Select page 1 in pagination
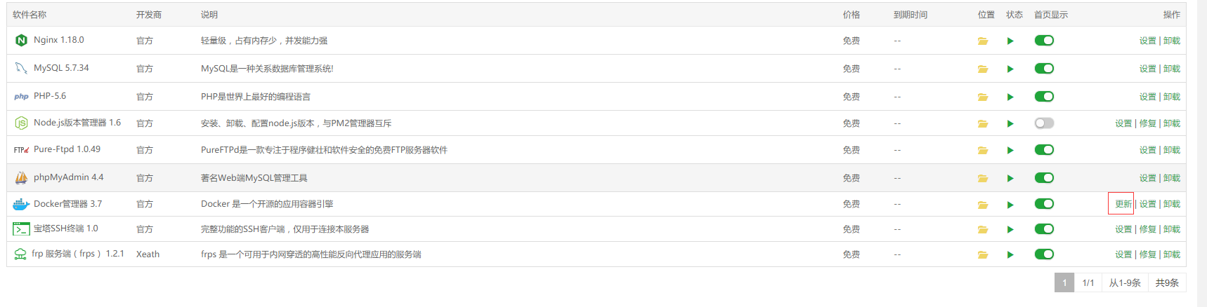The width and height of the screenshot is (1207, 307). 1064,282
